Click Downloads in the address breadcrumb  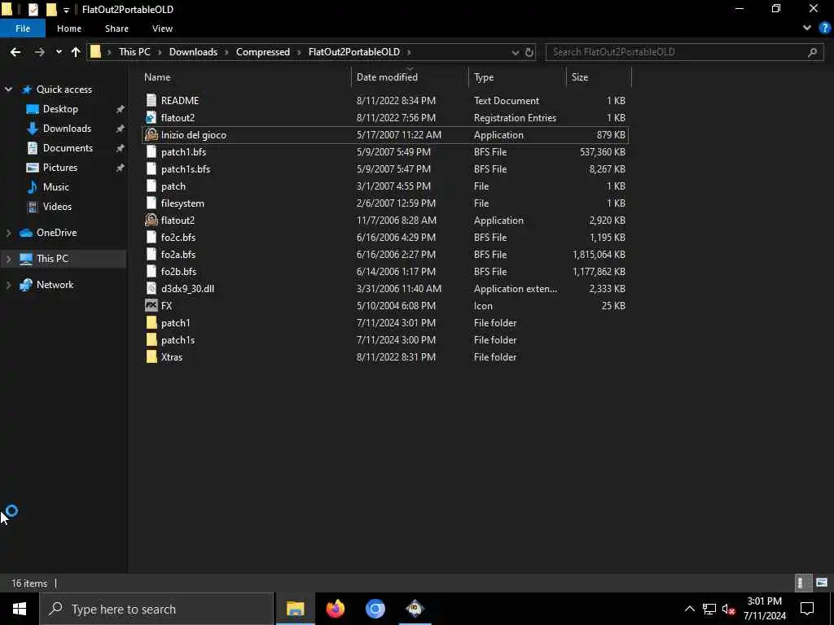coord(193,52)
